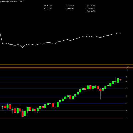The width and height of the screenshot is (133, 133).
Task: Click the 12 label beside orange lines
Action: click(x=128, y=66)
